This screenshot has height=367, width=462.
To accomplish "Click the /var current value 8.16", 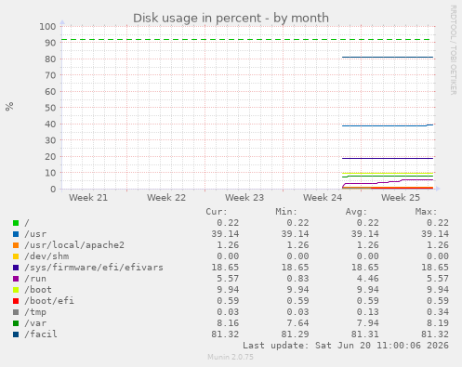I will [228, 323].
